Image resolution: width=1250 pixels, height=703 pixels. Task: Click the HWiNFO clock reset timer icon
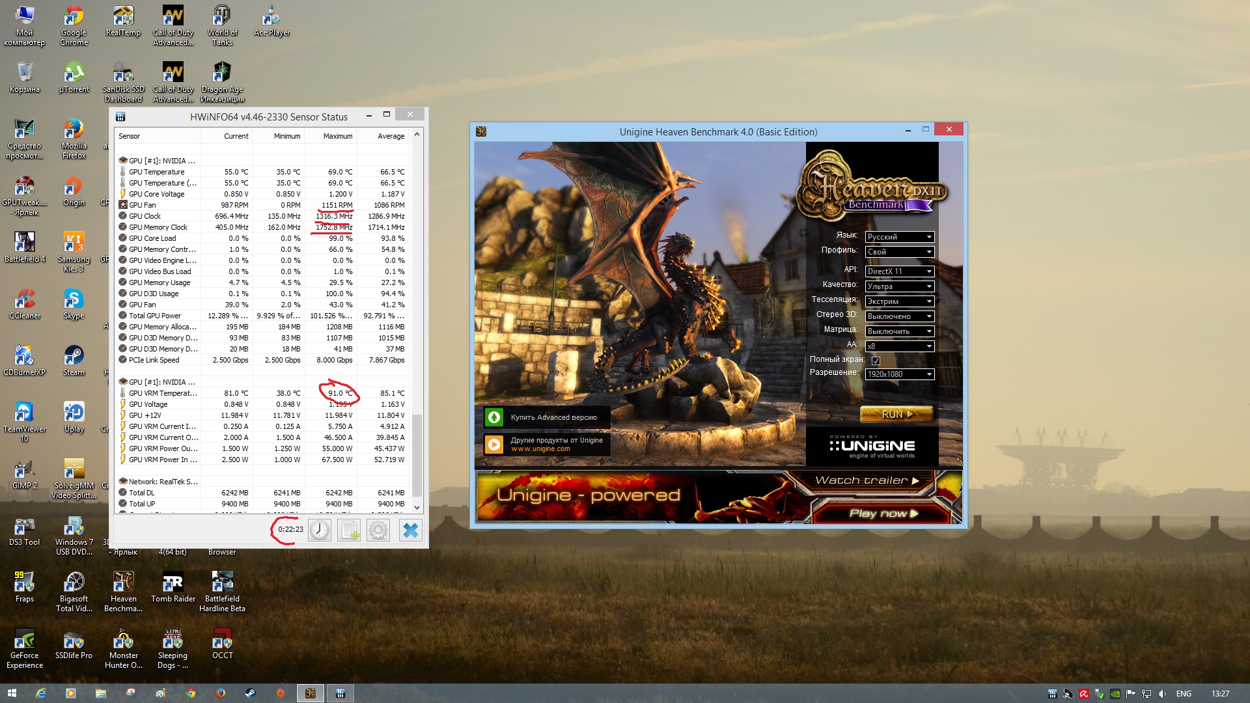pos(320,530)
